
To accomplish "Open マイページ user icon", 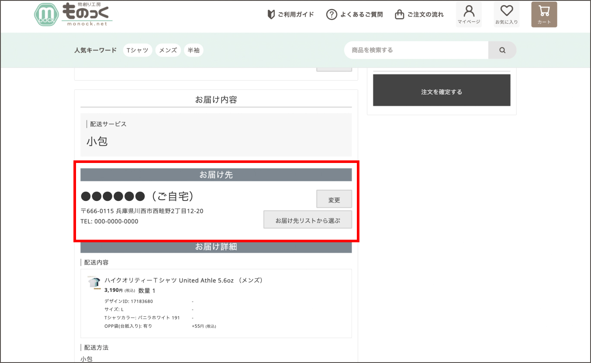I will 469,14.
